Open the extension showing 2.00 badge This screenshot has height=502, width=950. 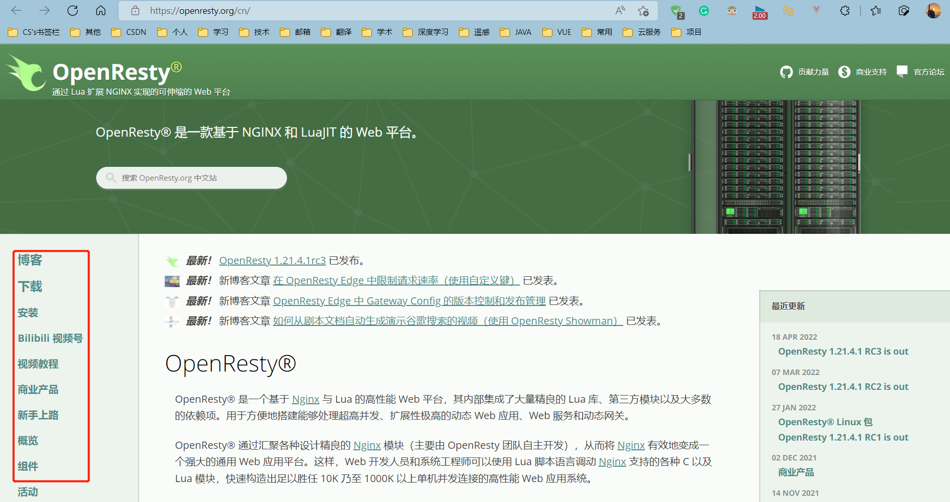(x=760, y=12)
